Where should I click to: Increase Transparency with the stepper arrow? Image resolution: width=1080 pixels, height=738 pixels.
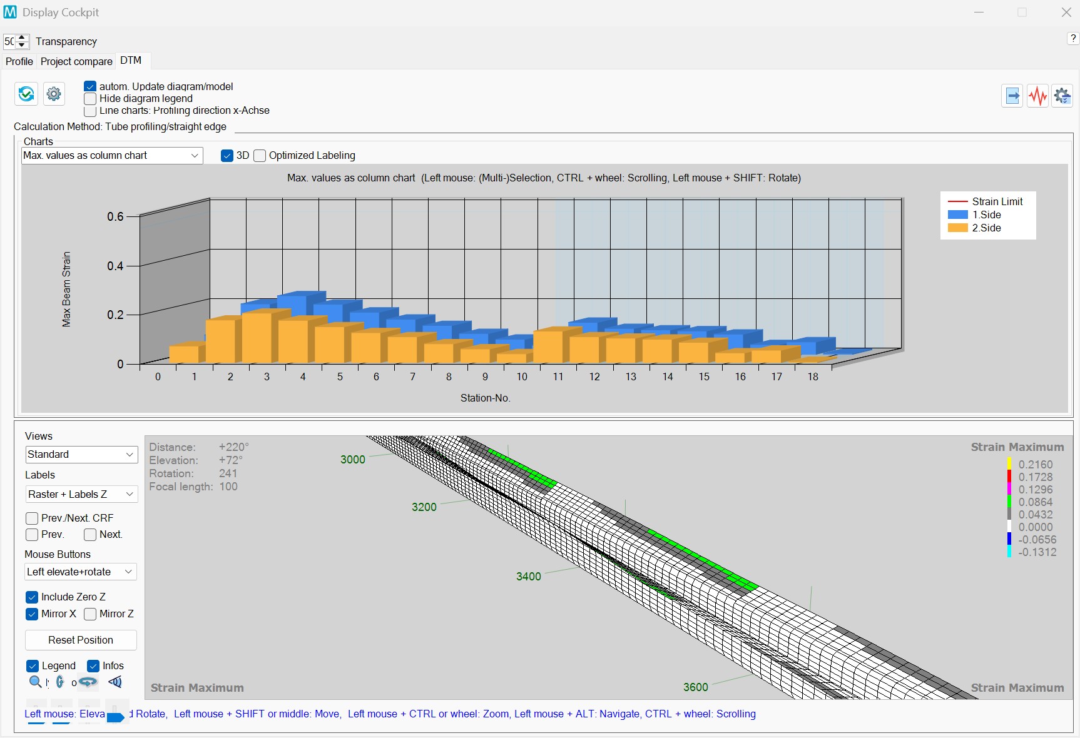22,38
